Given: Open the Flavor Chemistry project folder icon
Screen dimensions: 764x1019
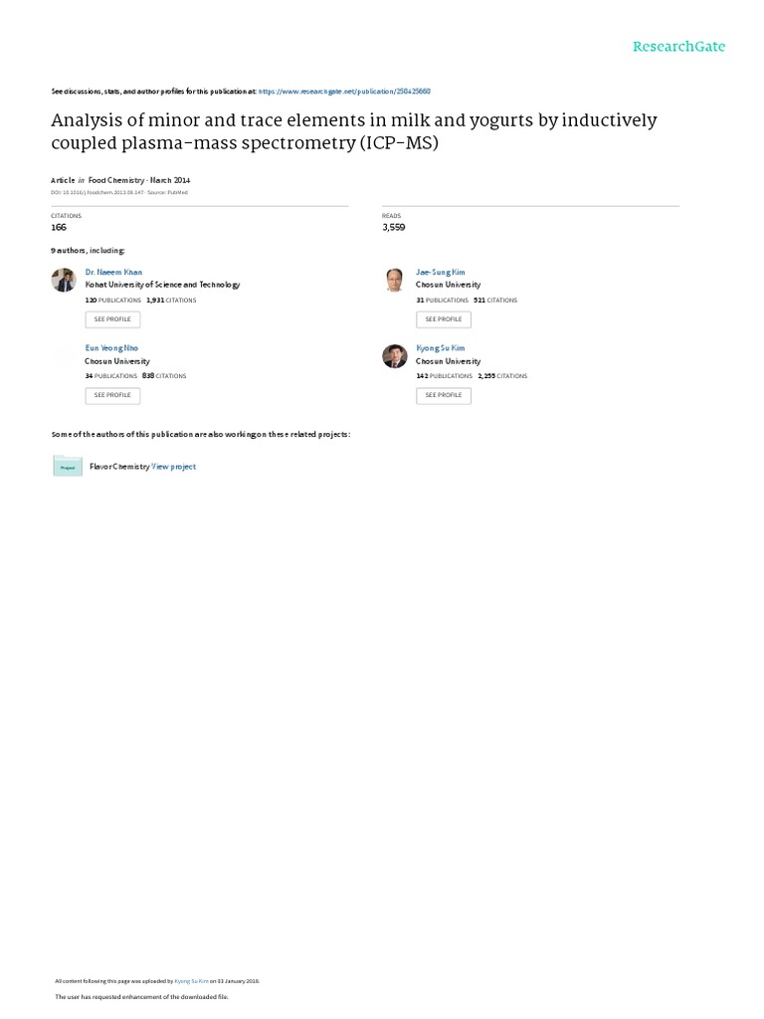Looking at the screenshot, I should pyautogui.click(x=68, y=466).
